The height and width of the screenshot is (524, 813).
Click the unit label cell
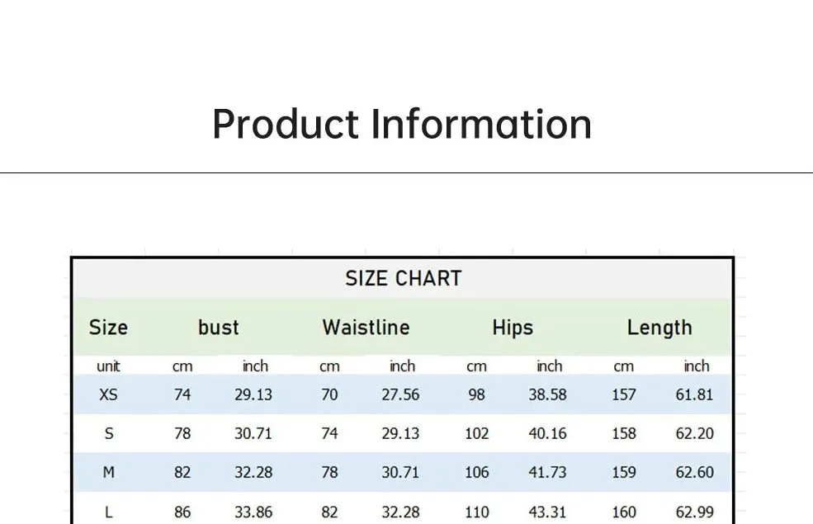point(108,366)
